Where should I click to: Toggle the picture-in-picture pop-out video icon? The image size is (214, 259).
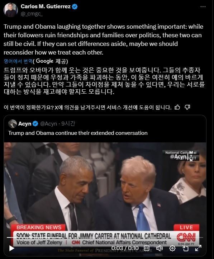pos(185,248)
